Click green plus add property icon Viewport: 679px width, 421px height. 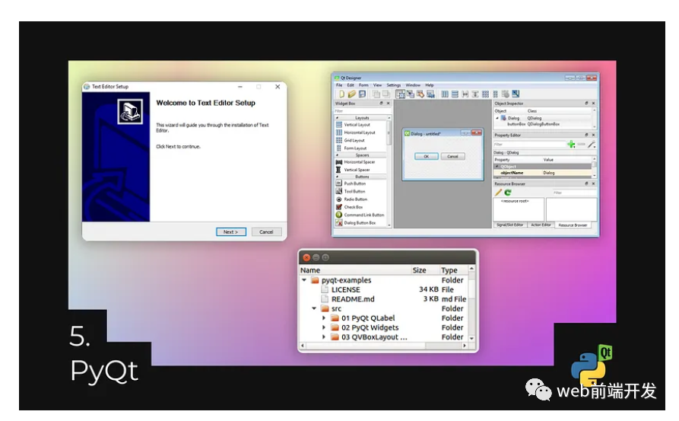(x=571, y=145)
